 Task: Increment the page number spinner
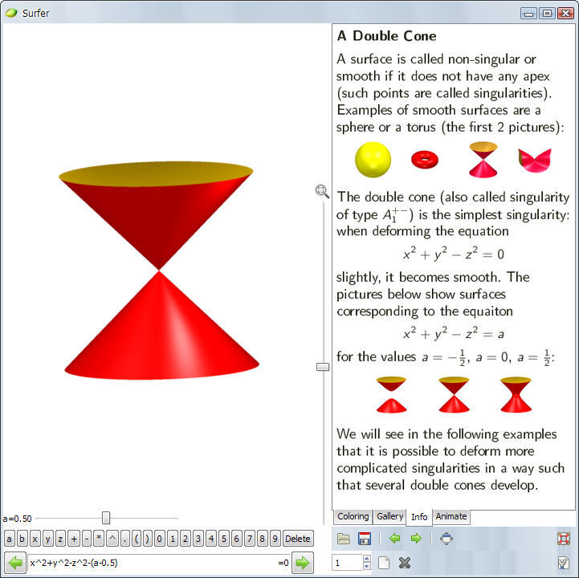(367, 559)
